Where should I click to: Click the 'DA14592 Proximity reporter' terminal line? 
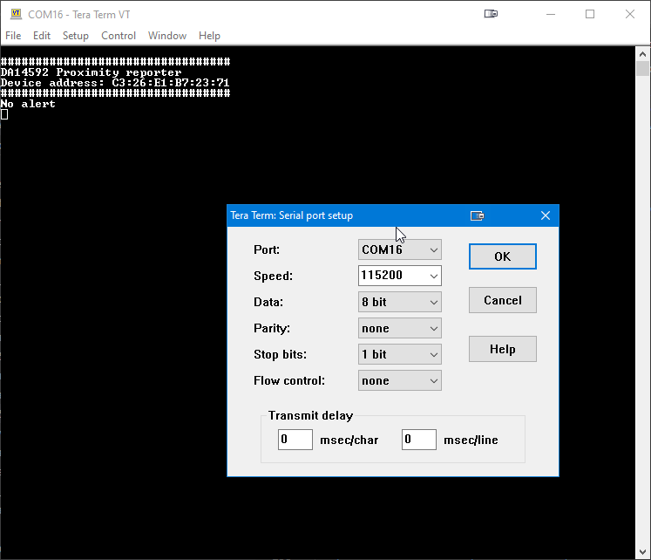pyautogui.click(x=91, y=72)
